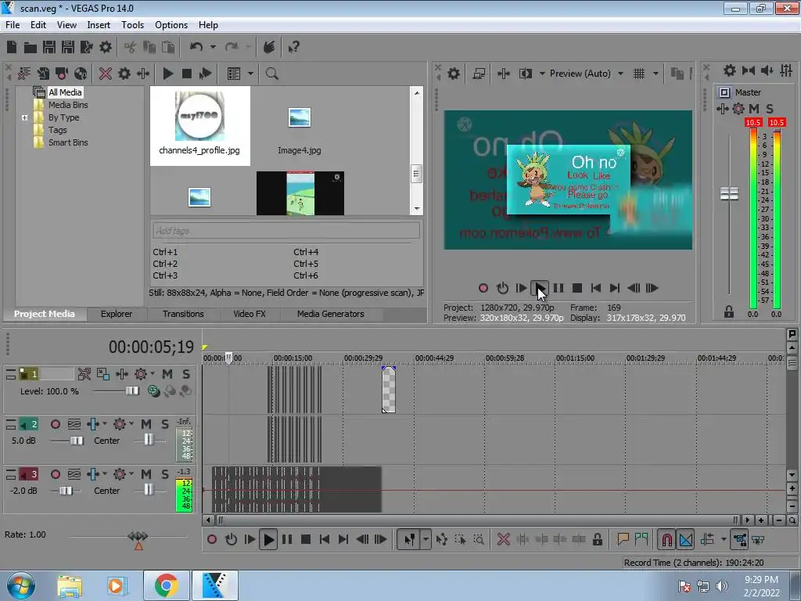
Task: Click the What's This help icon
Action: (x=293, y=47)
